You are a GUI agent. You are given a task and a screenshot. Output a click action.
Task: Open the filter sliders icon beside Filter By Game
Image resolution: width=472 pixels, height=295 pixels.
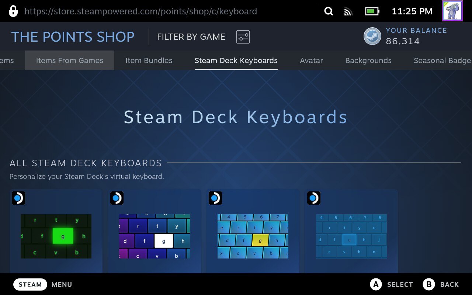tap(243, 37)
